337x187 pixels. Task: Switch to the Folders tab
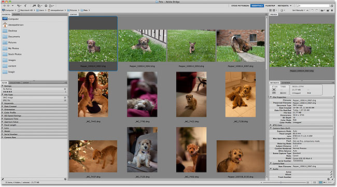click(x=17, y=15)
